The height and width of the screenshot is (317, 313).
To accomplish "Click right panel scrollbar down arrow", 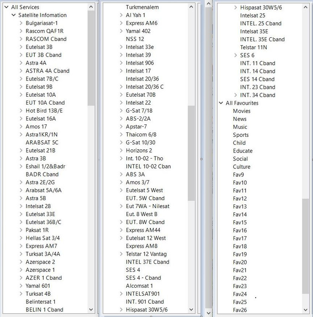I will point(305,310).
